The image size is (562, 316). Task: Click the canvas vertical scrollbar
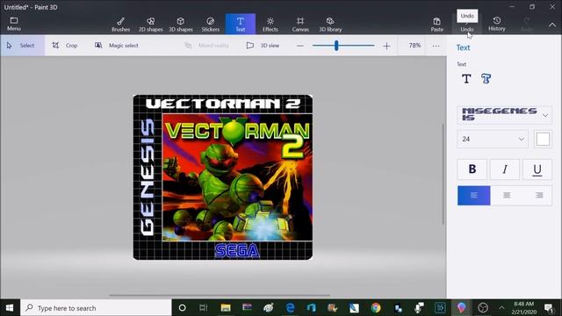coord(443,174)
